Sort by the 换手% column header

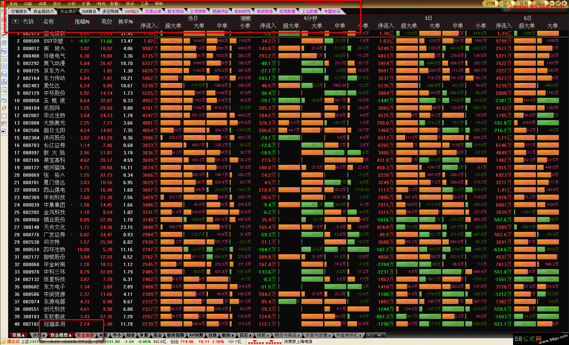click(x=125, y=22)
